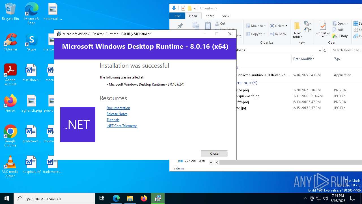Open the Customize Quick Access Toolbar dropdown
Screen dimensions: 362x204
click(x=195, y=8)
